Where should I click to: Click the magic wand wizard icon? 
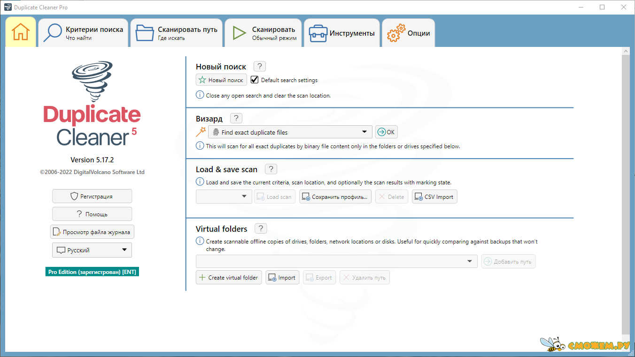[x=201, y=132]
